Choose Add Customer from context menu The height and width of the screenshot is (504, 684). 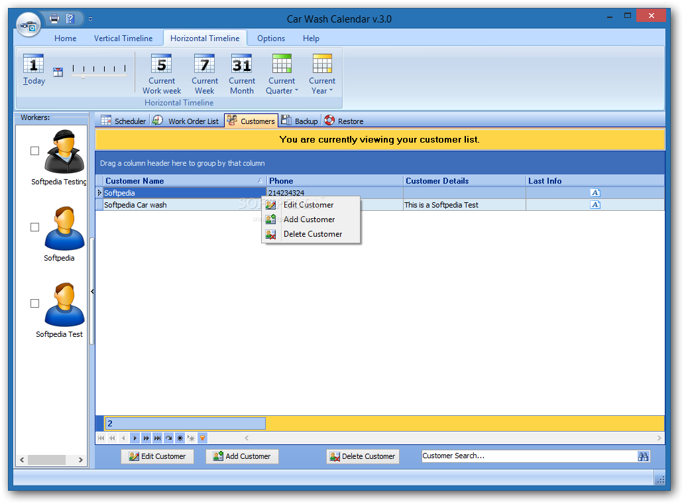pos(311,220)
